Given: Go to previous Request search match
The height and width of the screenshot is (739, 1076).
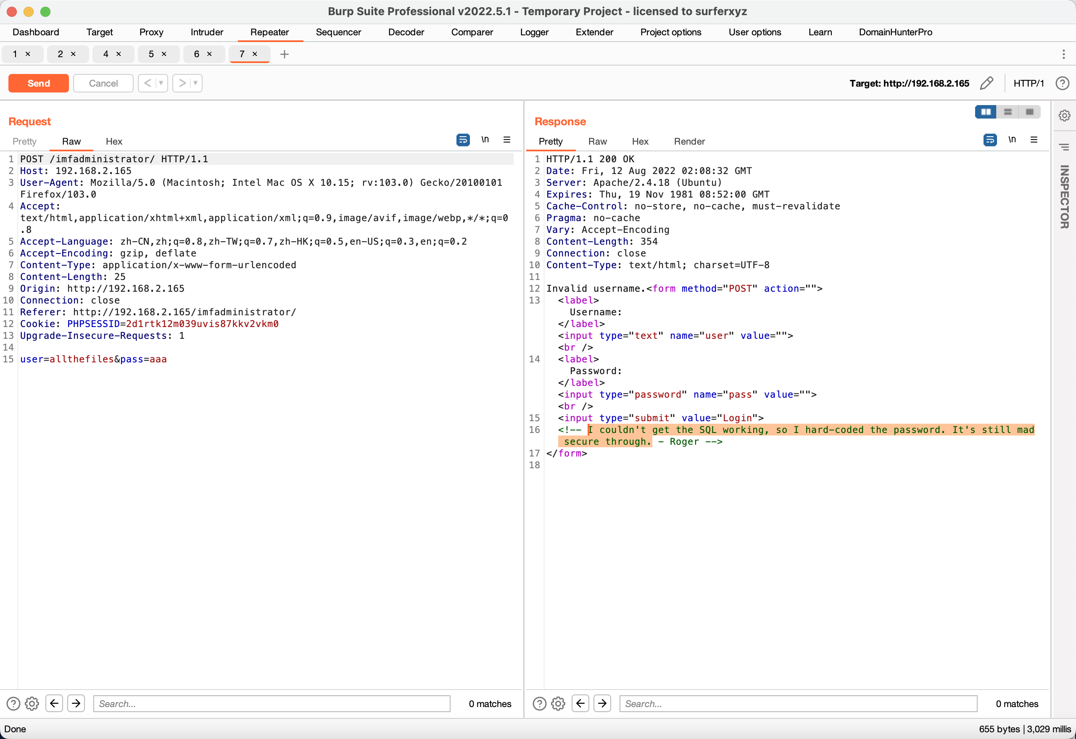Looking at the screenshot, I should pyautogui.click(x=54, y=704).
